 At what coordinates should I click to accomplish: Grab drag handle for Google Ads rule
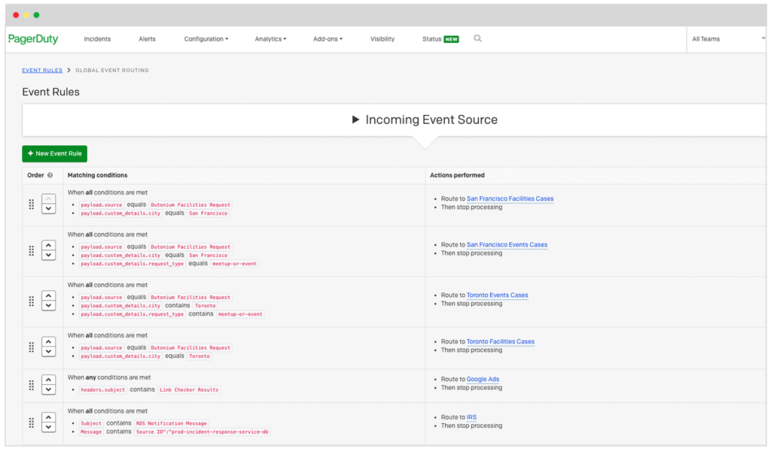click(x=32, y=385)
